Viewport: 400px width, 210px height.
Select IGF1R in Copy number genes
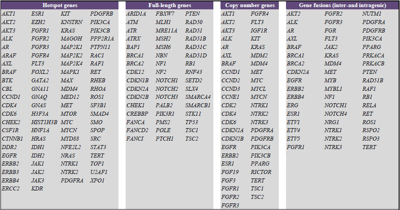(259, 31)
